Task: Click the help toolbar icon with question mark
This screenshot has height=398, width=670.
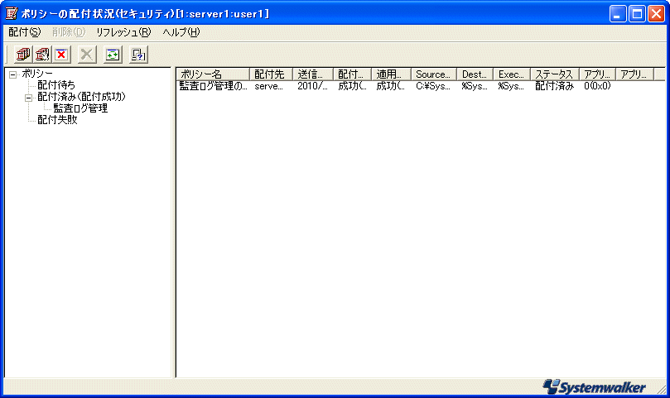Action: click(138, 55)
